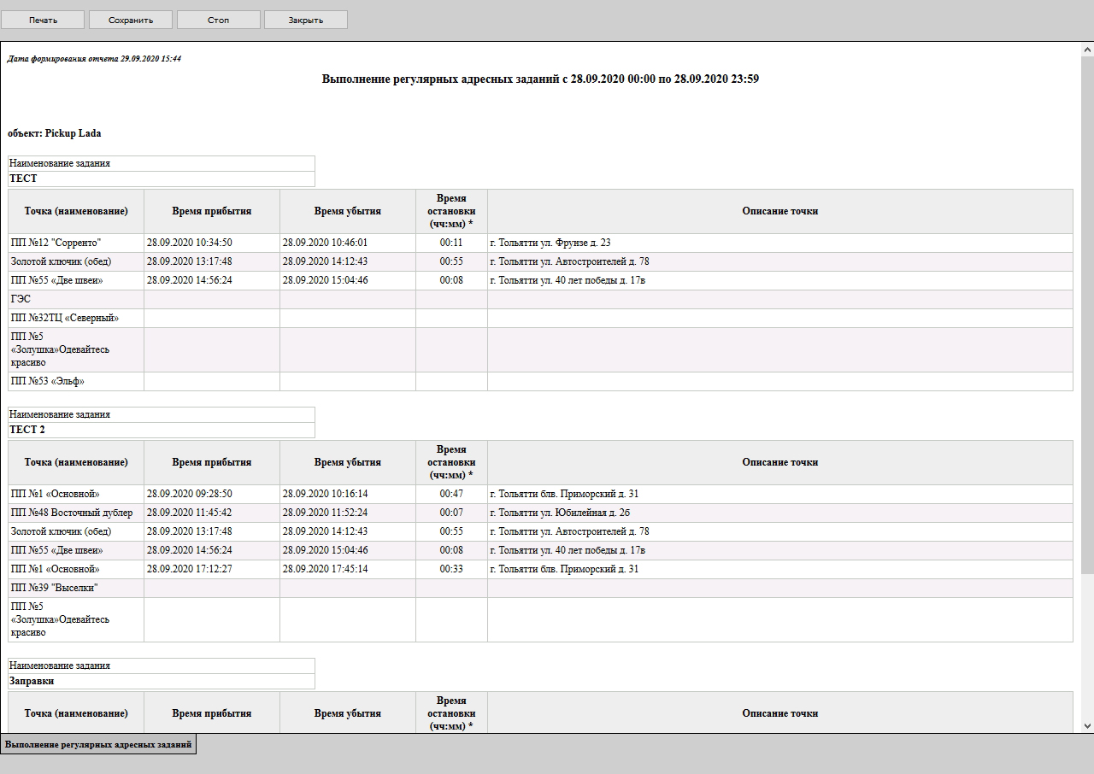Click the scrollbar up arrow

pyautogui.click(x=1087, y=50)
